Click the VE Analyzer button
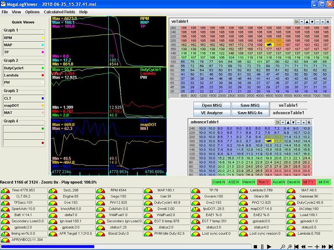The width and height of the screenshot is (334, 250). coord(212,113)
